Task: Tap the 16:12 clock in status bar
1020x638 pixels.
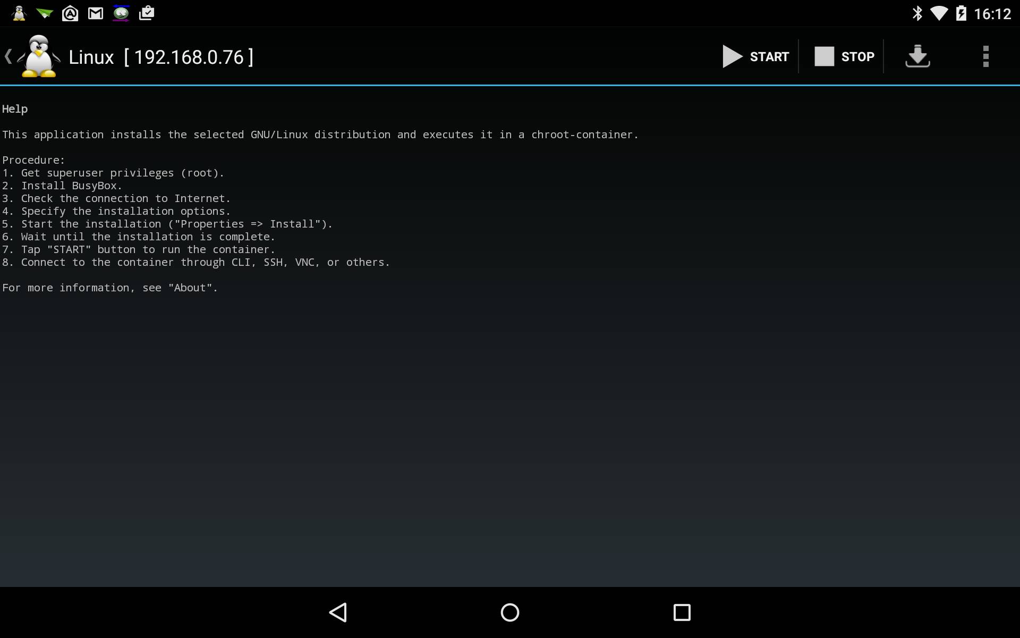Action: [992, 14]
